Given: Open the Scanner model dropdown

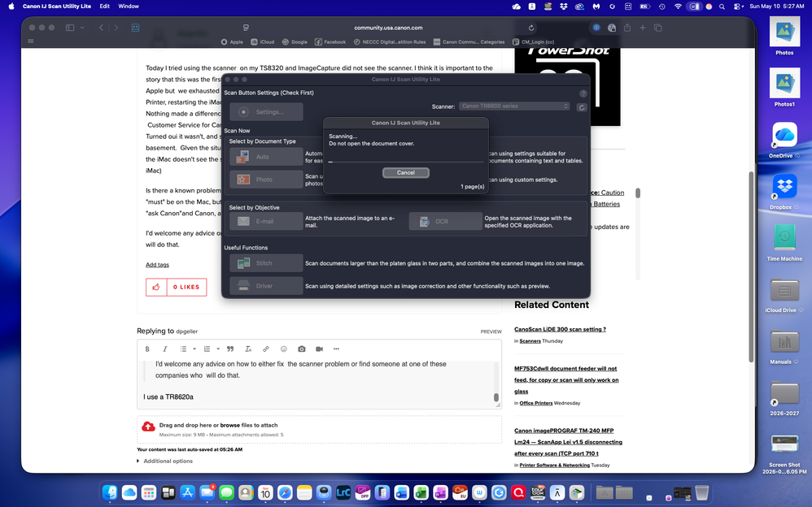Looking at the screenshot, I should pos(514,106).
